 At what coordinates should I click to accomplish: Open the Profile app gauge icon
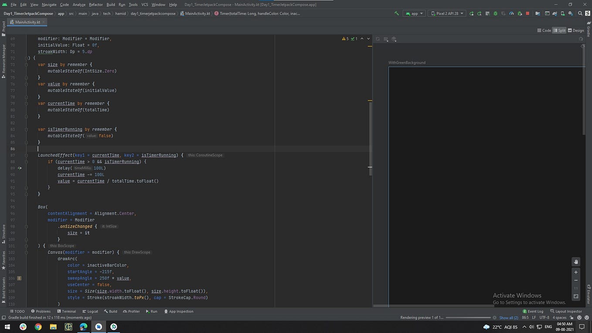tap(511, 14)
